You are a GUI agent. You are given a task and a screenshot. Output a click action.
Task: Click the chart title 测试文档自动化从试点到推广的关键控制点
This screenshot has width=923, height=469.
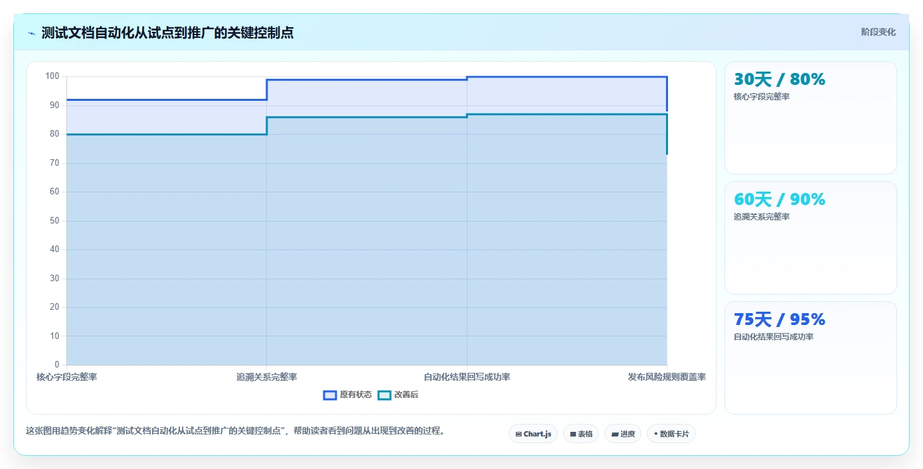click(x=167, y=33)
